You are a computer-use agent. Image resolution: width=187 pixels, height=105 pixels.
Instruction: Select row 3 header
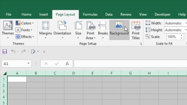(4, 91)
